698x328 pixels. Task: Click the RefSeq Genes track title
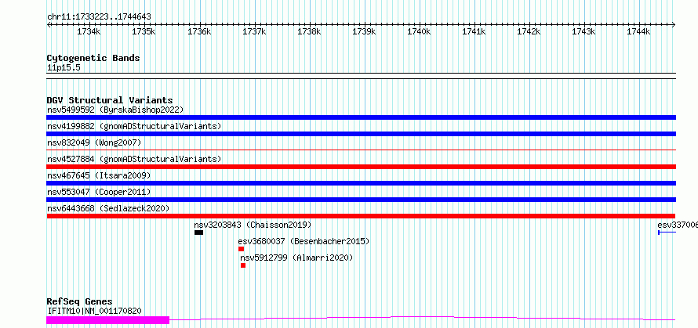click(x=79, y=302)
